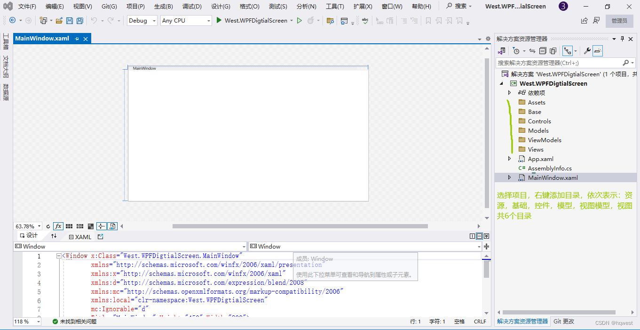Screen dimensions: 640x330
Task: Pin the Solution Explorer panel
Action: [x=622, y=39]
